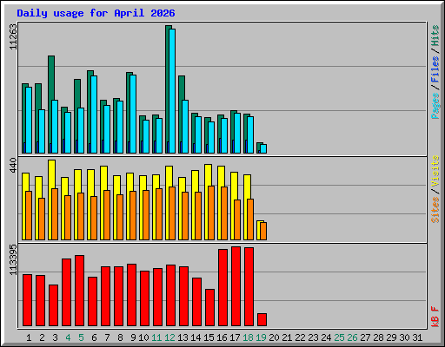Select x-axis day label 17
This screenshot has height=347, width=445.
[235, 337]
